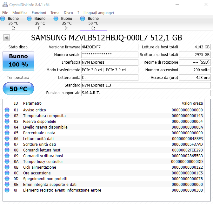Click raw value 00000002FEE293
Viewport: 213px width, 204px height.
[x=187, y=150]
